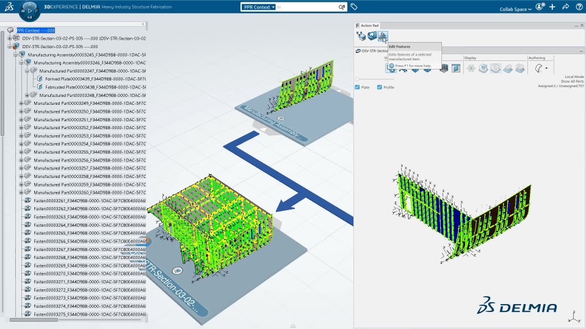
Task: Select Fasten00003268 in the tree
Action: 90,257
